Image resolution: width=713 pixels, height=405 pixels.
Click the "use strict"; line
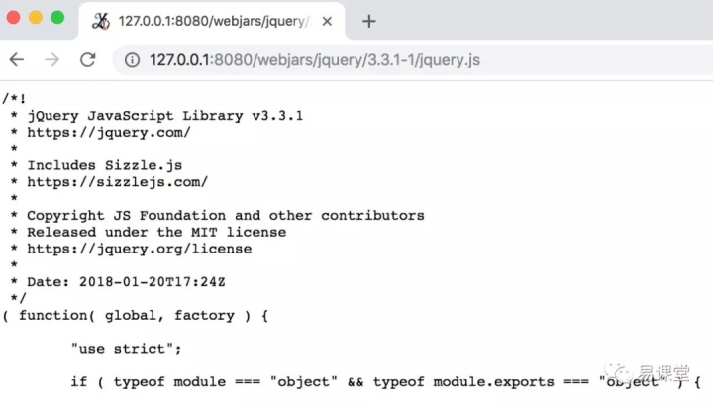tap(126, 349)
